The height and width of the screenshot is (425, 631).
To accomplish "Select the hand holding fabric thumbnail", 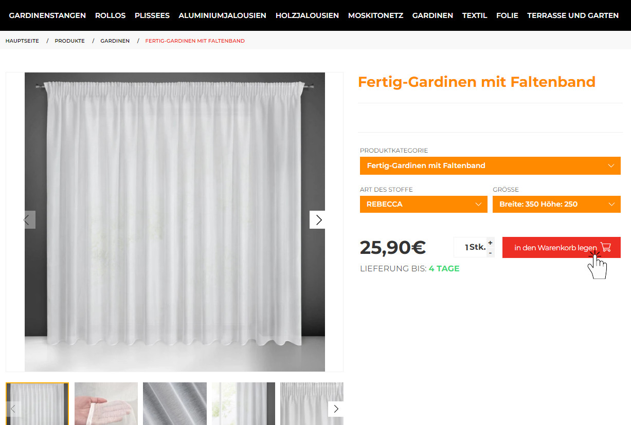I will (x=106, y=403).
